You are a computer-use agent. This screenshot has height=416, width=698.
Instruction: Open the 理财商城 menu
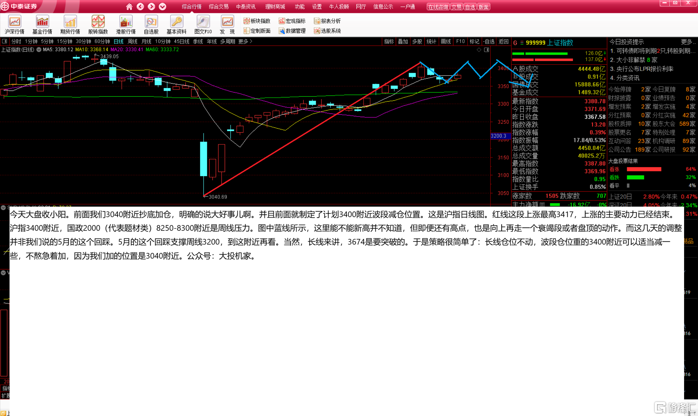[275, 7]
